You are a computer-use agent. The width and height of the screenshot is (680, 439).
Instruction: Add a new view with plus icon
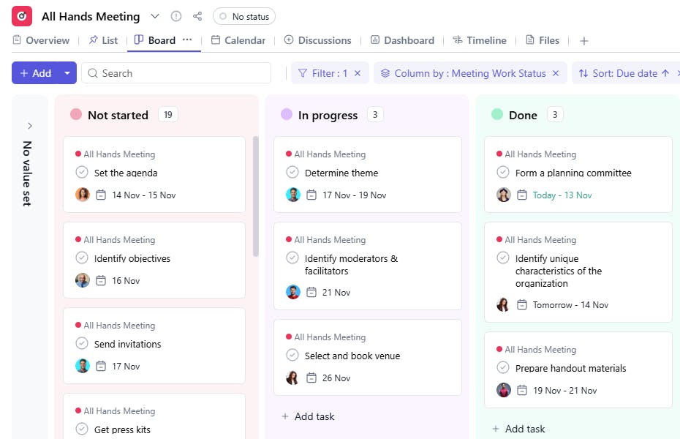[584, 41]
